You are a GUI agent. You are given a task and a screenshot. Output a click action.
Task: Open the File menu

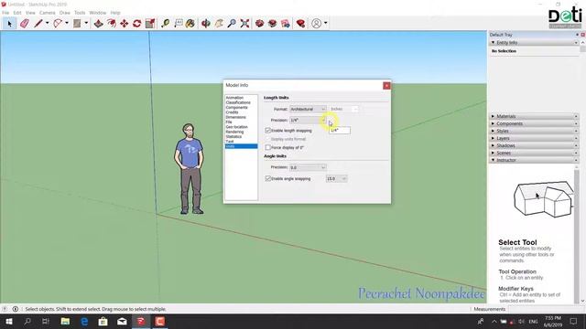point(5,13)
